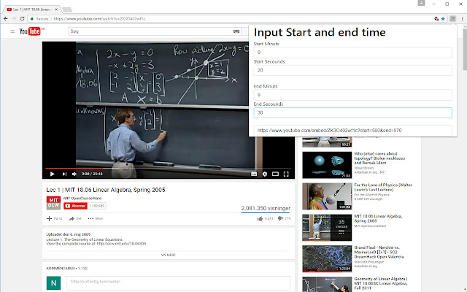Click the 2.081.350 visninger view count
Viewport: 467px width, 292px height.
coord(266,208)
